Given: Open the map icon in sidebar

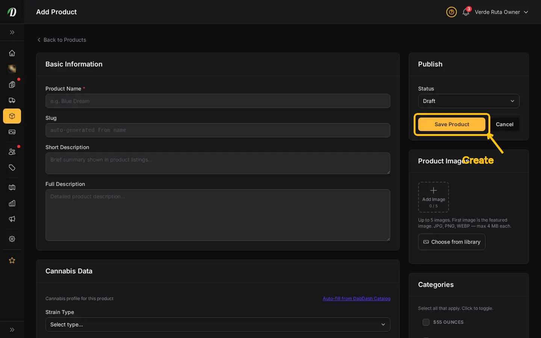Looking at the screenshot, I should pyautogui.click(x=12, y=187).
